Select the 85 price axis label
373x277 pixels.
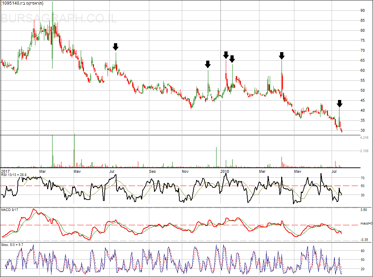[363, 20]
